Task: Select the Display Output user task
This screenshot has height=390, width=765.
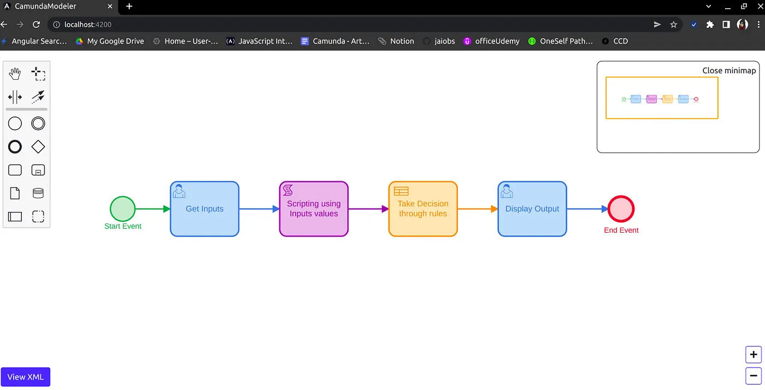Action: (532, 209)
